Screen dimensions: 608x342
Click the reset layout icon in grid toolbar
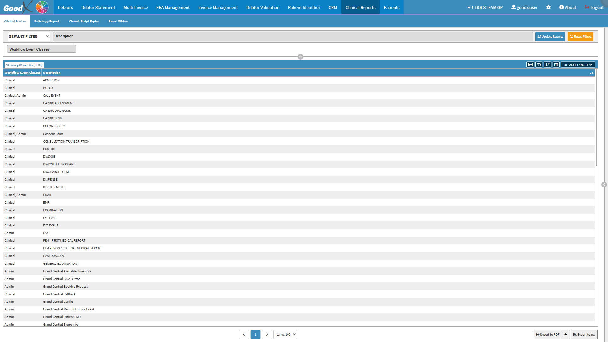click(x=539, y=65)
